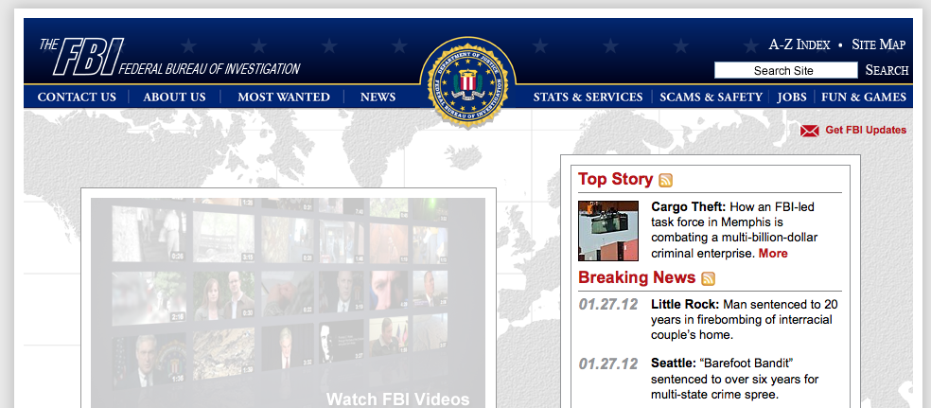Click the FBI logo in header
Screen dimensions: 931x408
coord(169,57)
